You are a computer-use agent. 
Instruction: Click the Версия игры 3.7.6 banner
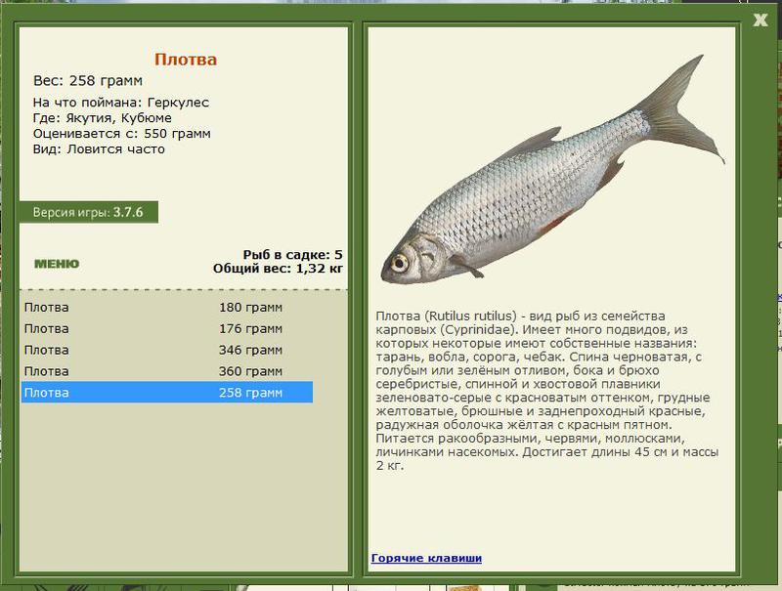pos(88,212)
